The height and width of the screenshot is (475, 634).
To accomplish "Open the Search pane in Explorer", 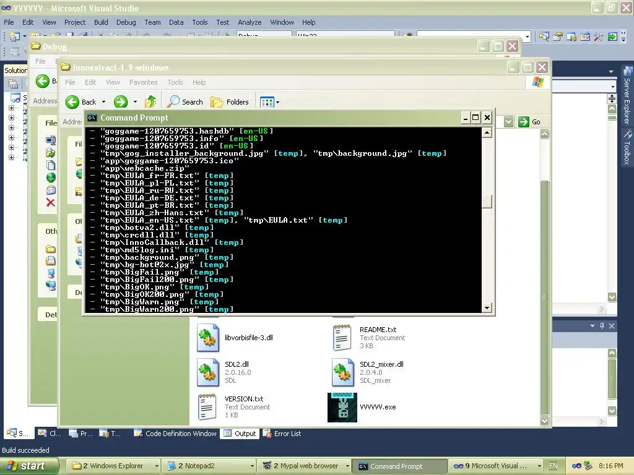I will 185,102.
